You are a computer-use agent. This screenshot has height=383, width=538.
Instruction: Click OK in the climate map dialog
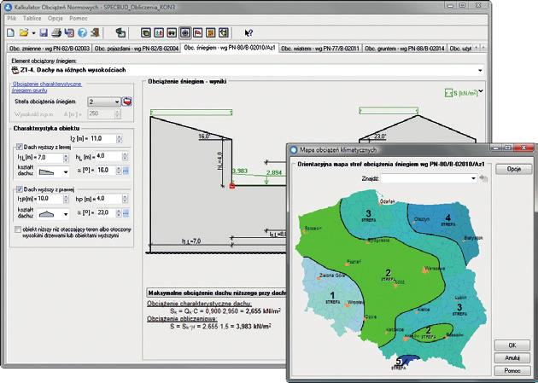point(512,345)
